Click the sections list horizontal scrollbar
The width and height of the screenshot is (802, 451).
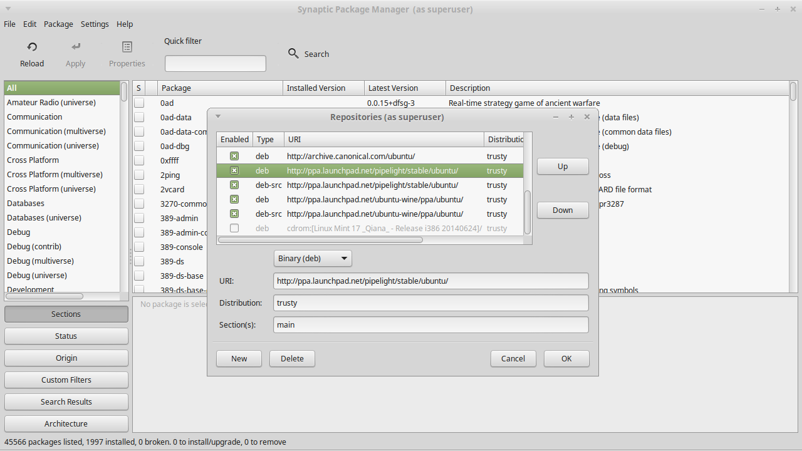coord(44,296)
